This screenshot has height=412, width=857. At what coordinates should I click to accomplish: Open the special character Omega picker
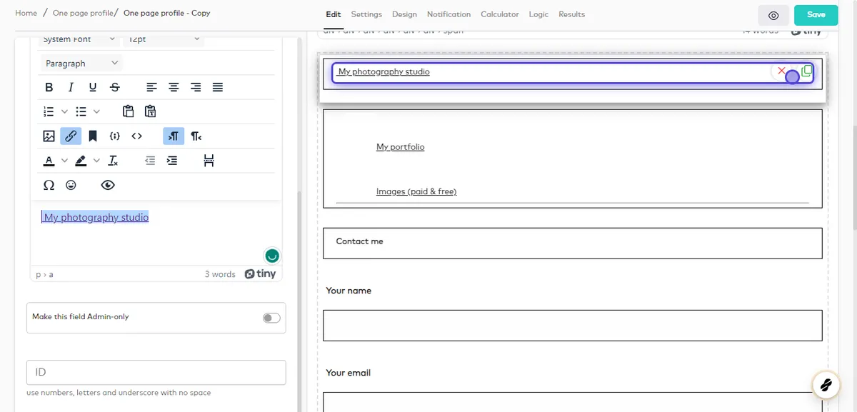click(x=49, y=185)
